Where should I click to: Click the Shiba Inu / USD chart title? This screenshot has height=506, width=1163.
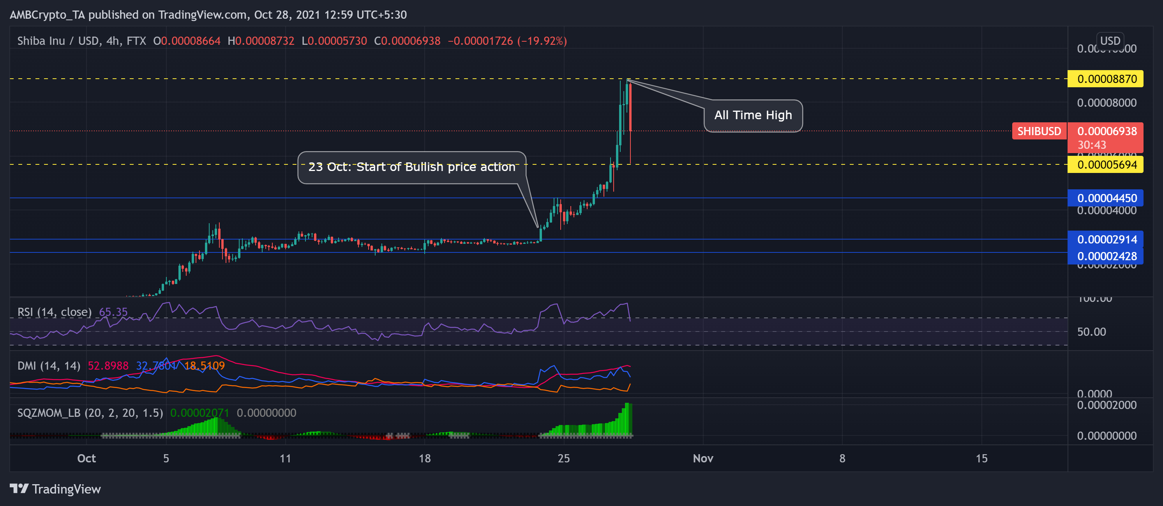[x=82, y=41]
